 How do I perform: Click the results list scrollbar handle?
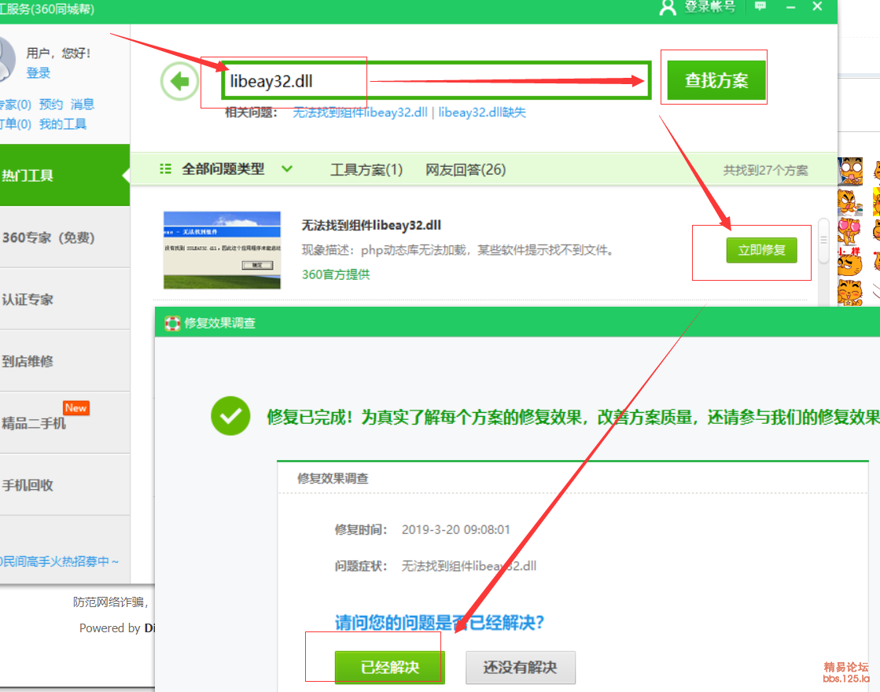pyautogui.click(x=823, y=240)
